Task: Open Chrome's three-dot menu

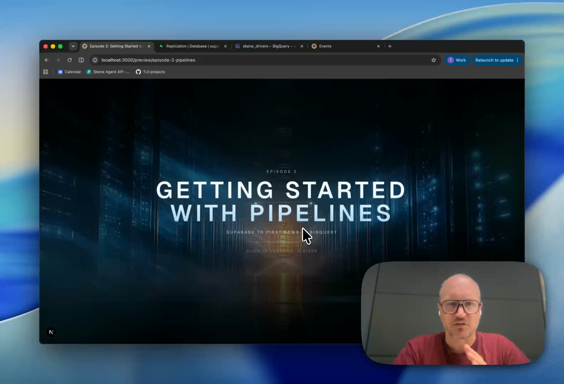Action: point(518,60)
